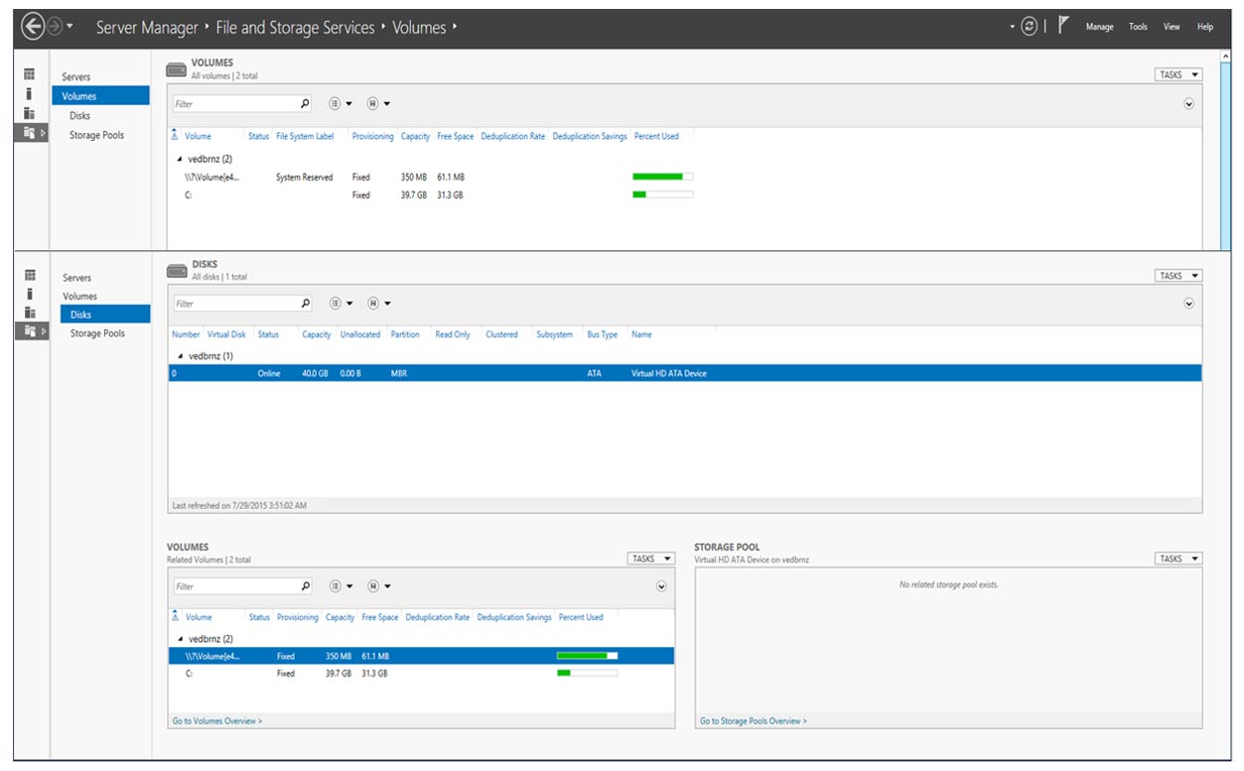Follow the Go to Storage Pools Overview link
Viewport: 1244px width, 771px height.
coord(754,720)
